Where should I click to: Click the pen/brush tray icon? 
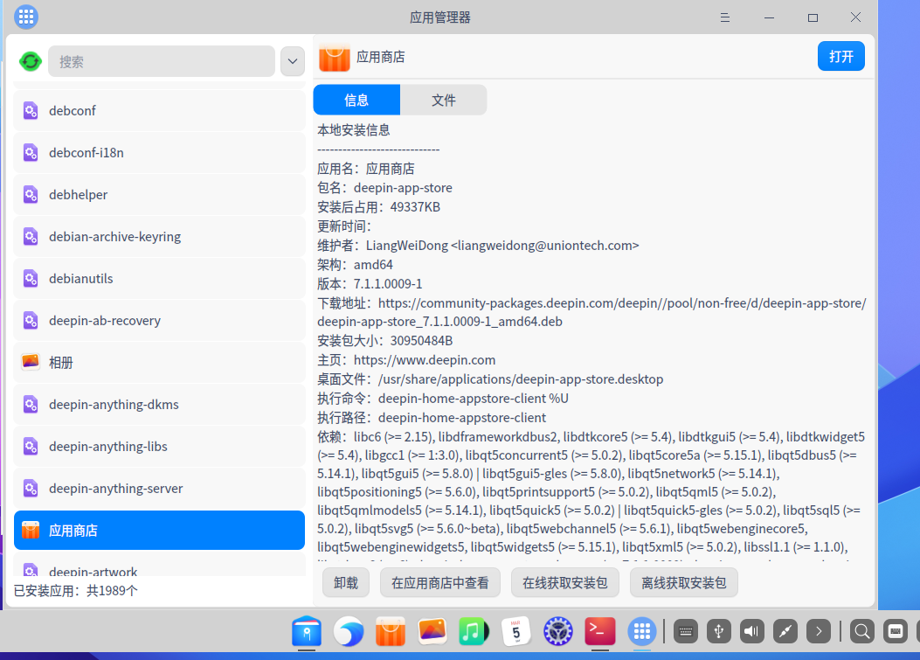[785, 632]
